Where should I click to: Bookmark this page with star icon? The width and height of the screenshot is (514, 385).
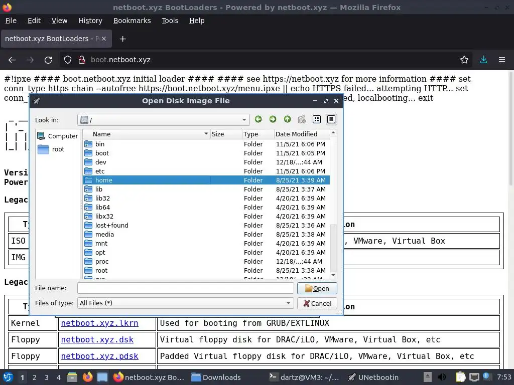pos(464,60)
